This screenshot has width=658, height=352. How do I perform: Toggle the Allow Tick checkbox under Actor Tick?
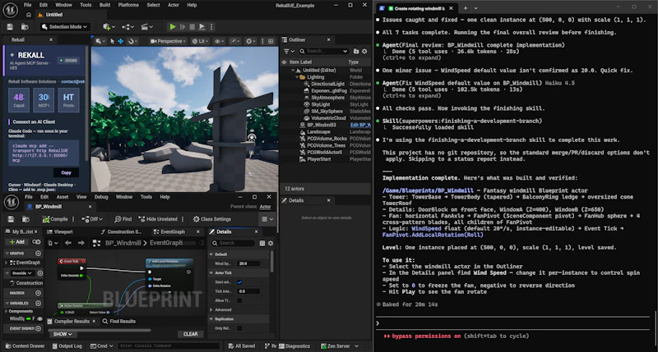tap(239, 300)
